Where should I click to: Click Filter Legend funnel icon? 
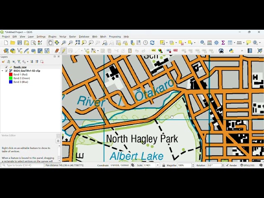(19, 62)
